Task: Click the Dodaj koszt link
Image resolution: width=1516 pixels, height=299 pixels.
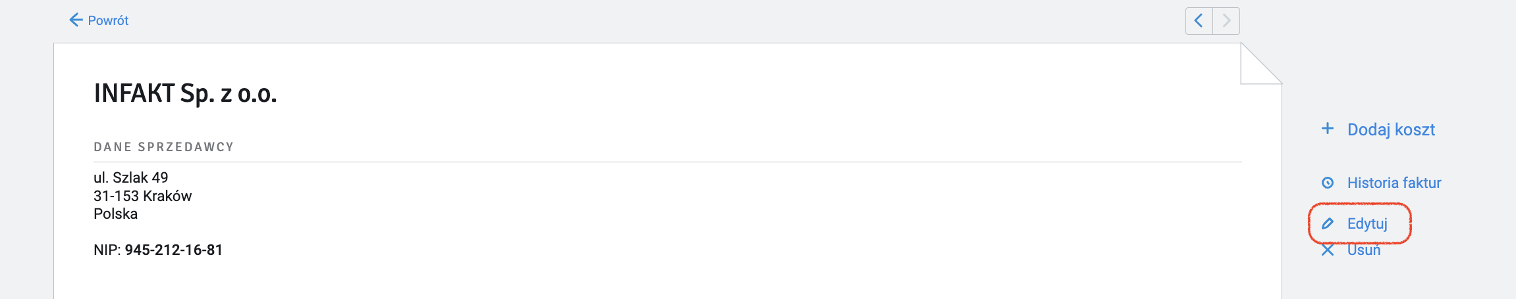Action: pos(1391,129)
